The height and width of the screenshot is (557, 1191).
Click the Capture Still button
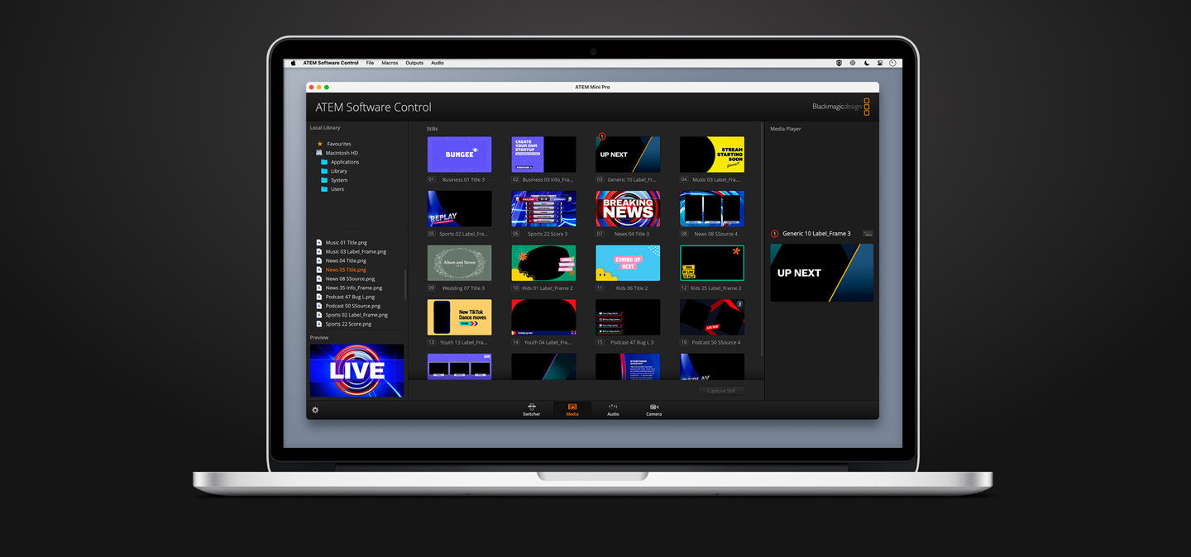pyautogui.click(x=720, y=390)
